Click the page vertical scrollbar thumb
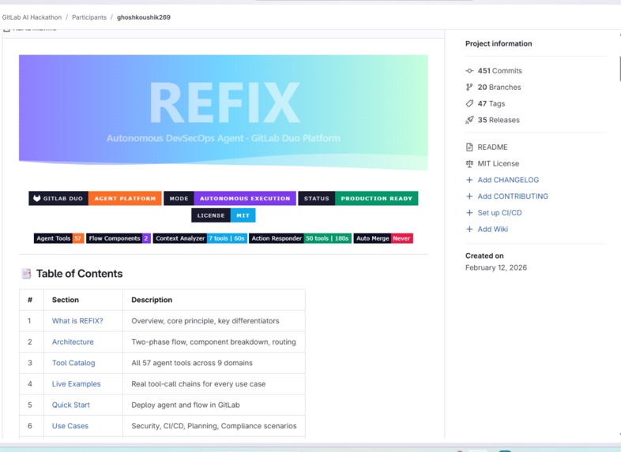The image size is (621, 452). 619,69
